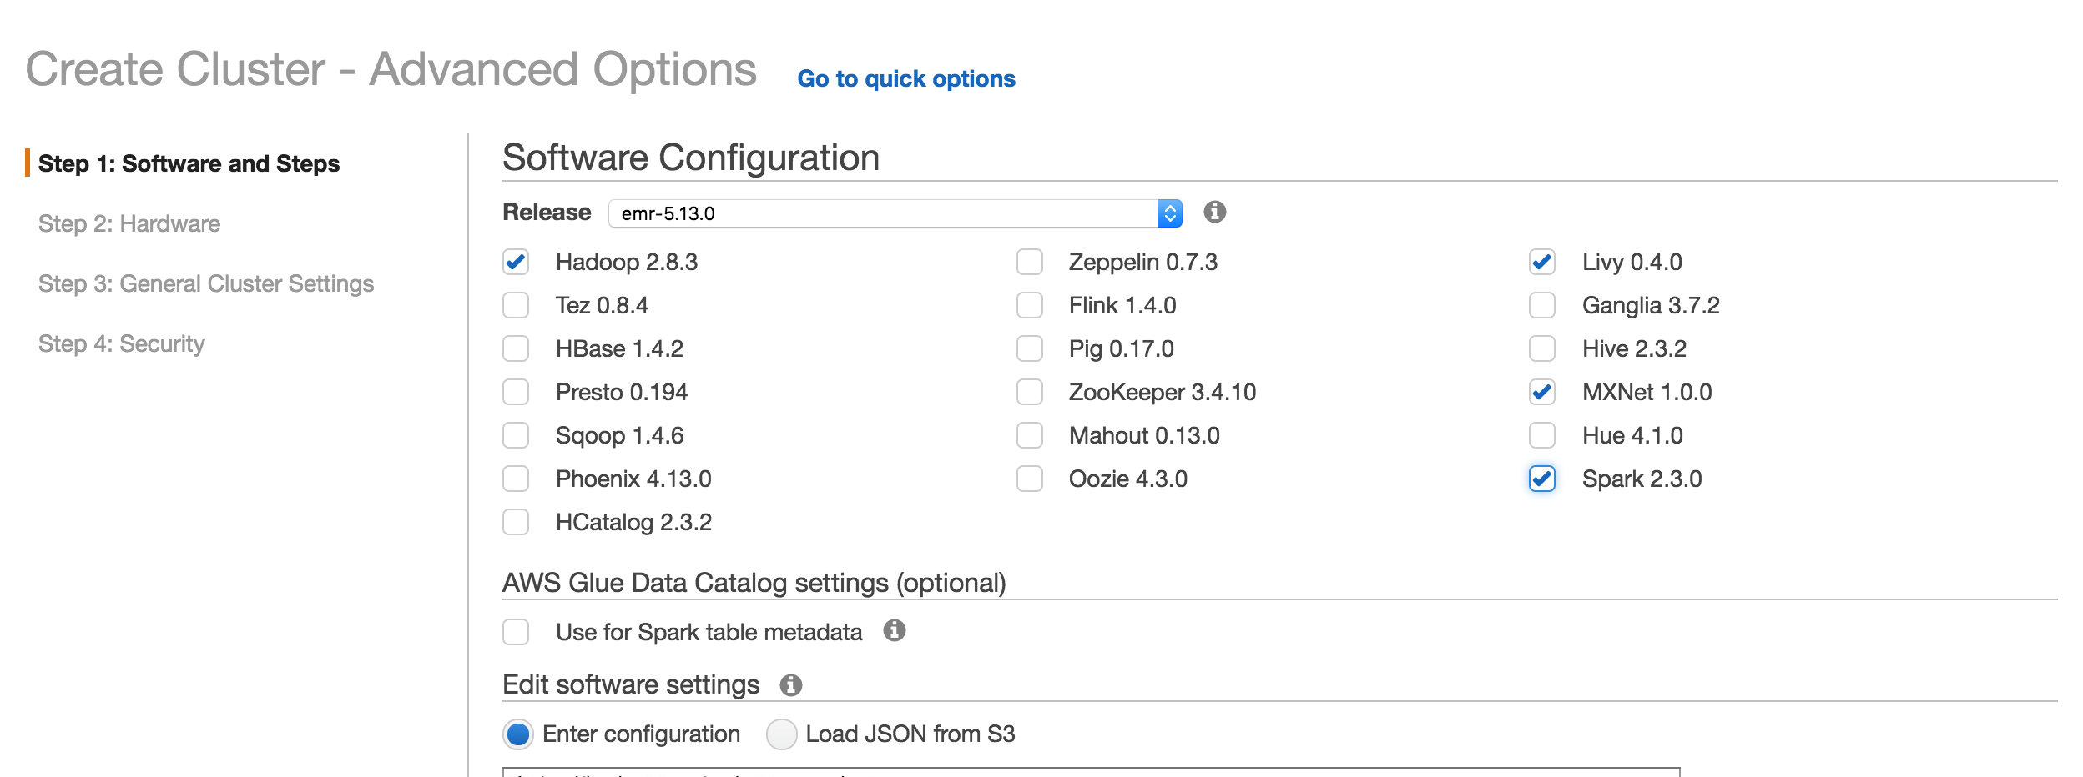
Task: Click the info icon next to Release dropdown
Action: point(1214,212)
